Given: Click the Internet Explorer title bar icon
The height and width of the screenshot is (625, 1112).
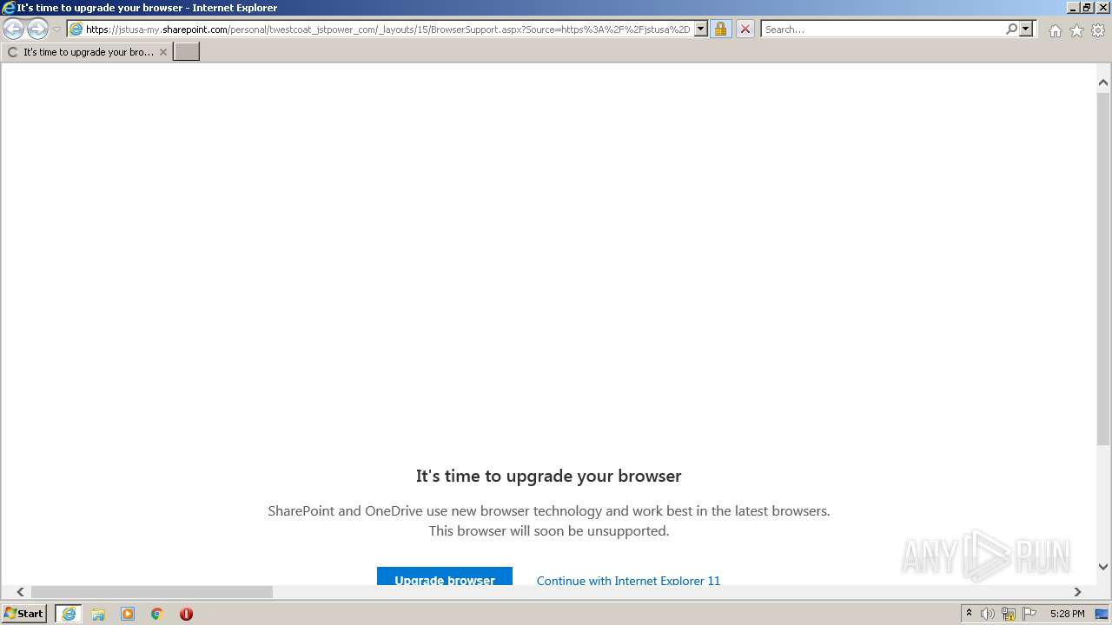Looking at the screenshot, I should click(8, 8).
